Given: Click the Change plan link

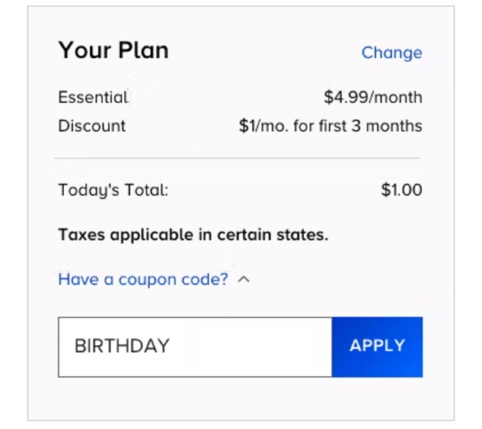Looking at the screenshot, I should (x=391, y=53).
